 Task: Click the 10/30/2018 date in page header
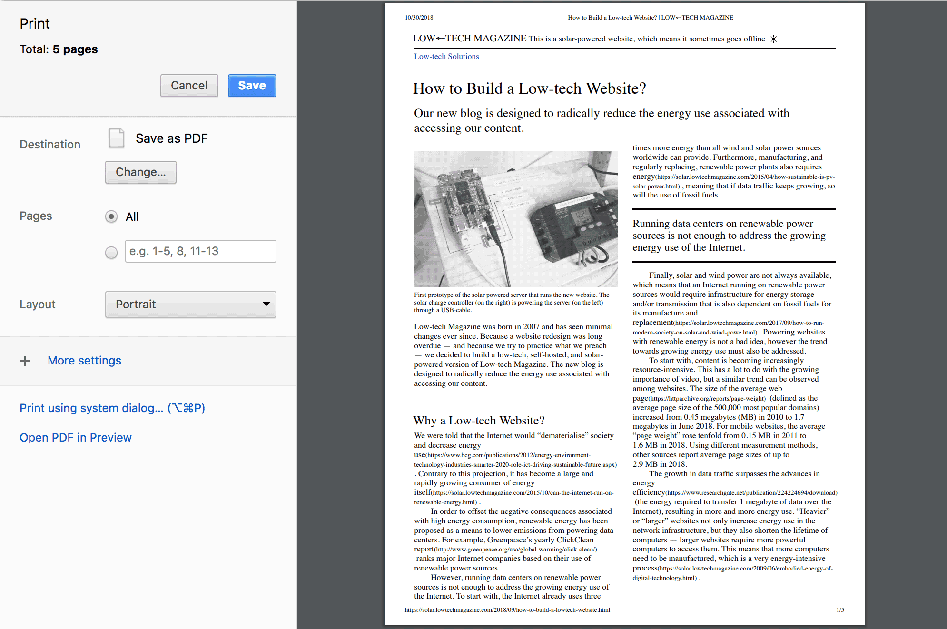pos(419,18)
